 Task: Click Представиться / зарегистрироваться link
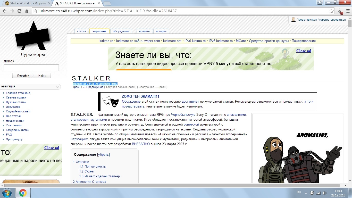point(321,20)
